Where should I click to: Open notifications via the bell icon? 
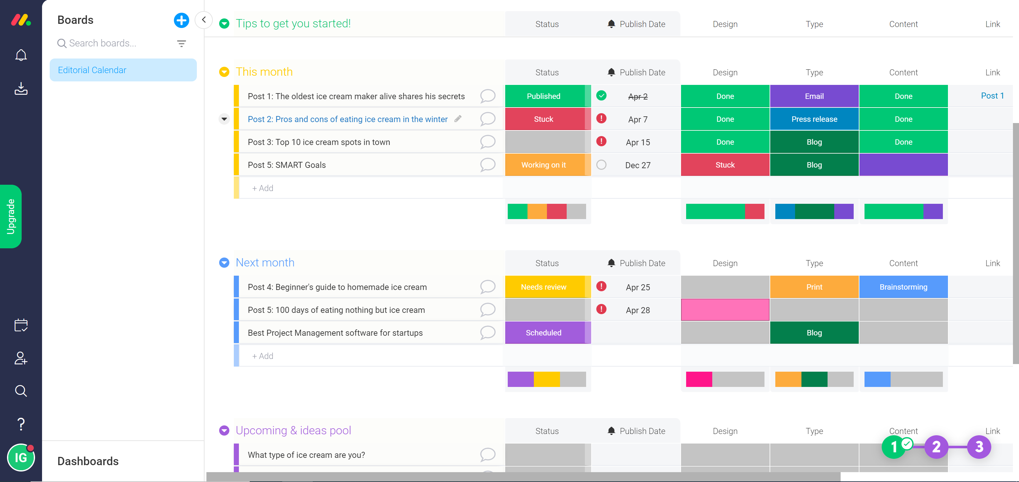tap(21, 55)
